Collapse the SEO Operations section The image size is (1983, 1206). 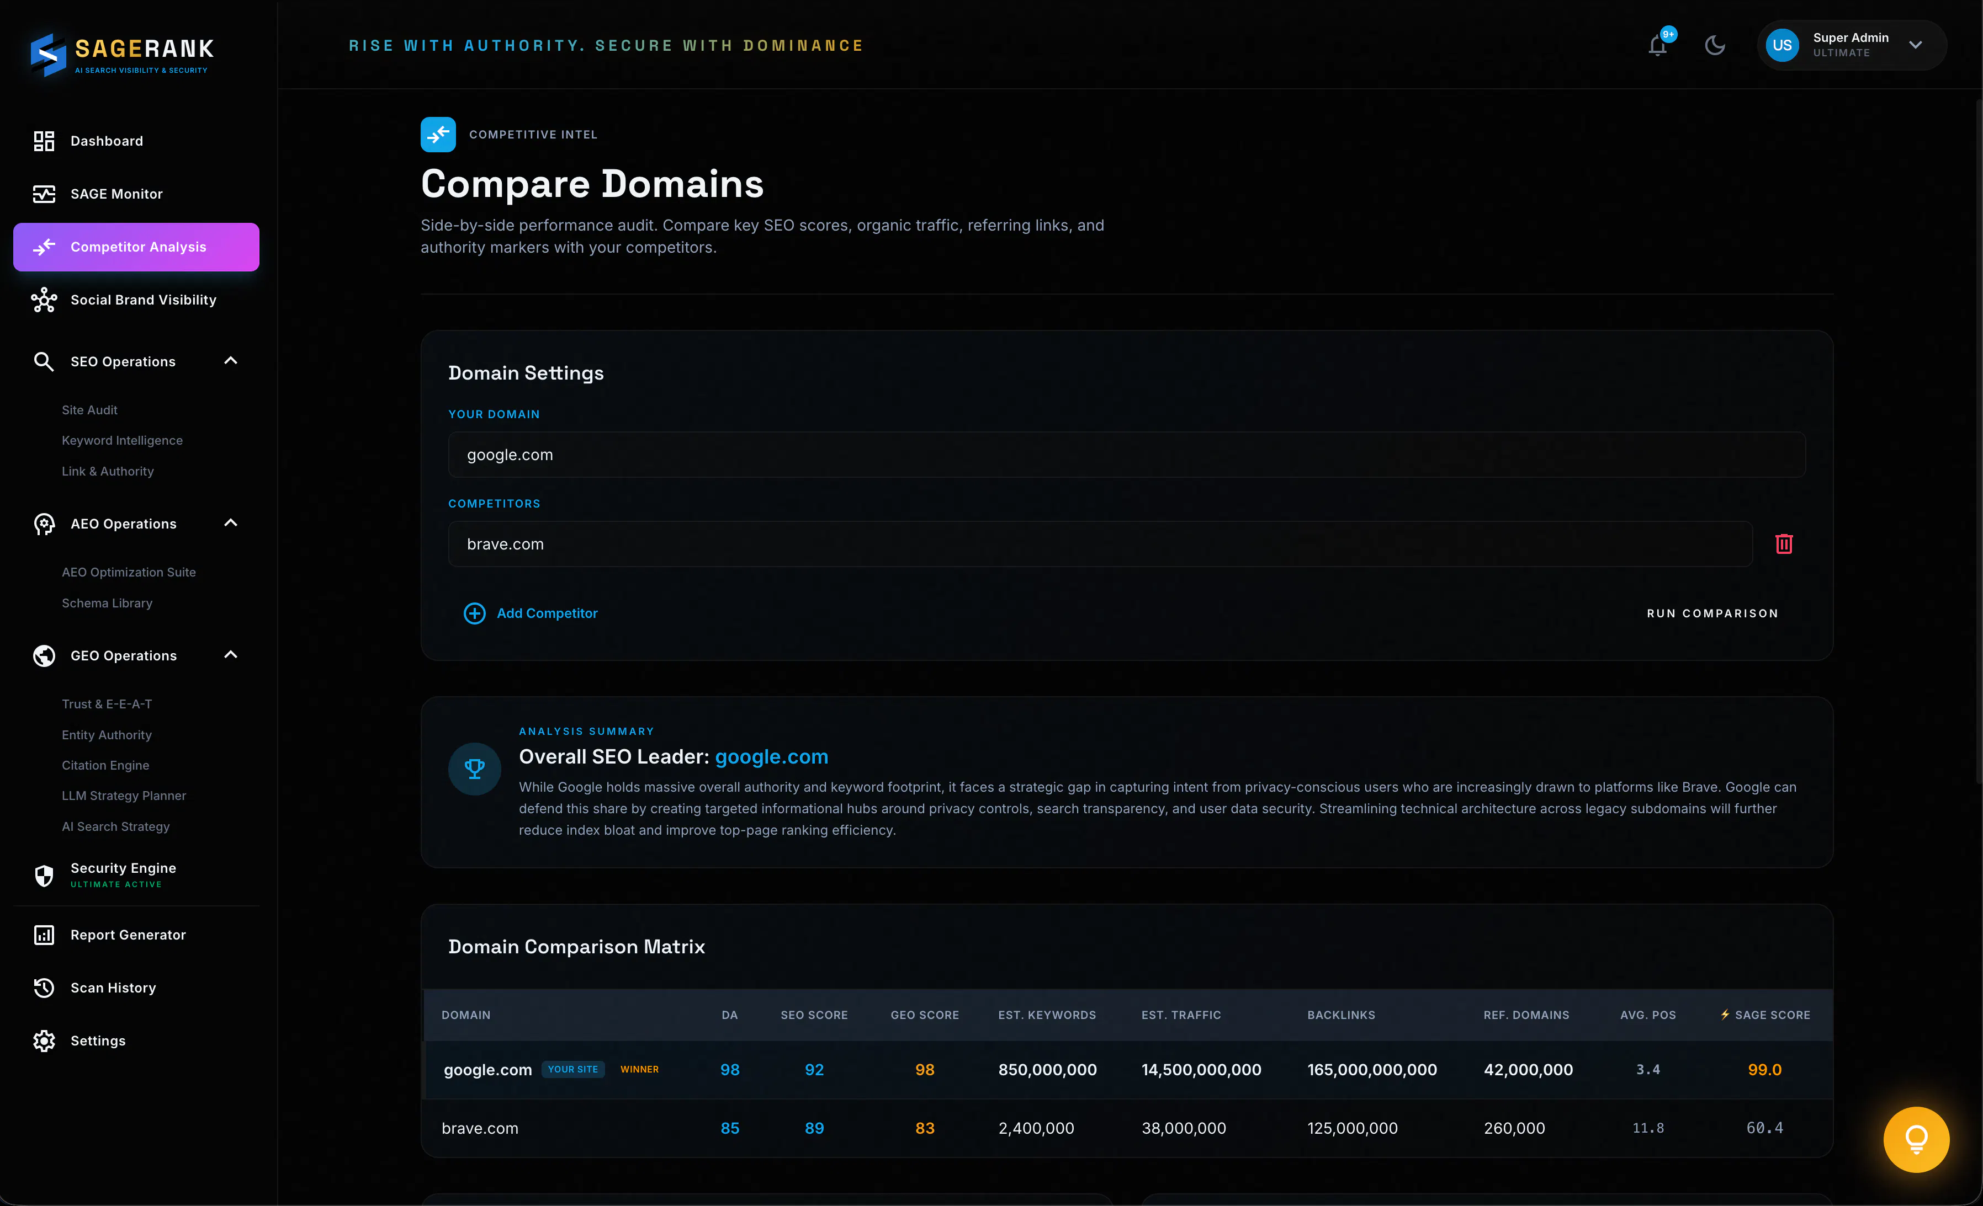[231, 361]
